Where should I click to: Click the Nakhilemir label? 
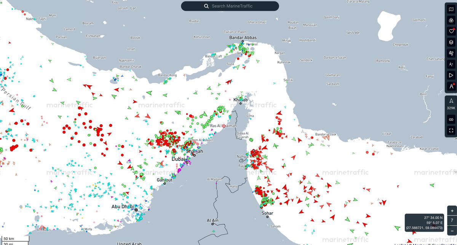(x=126, y=60)
